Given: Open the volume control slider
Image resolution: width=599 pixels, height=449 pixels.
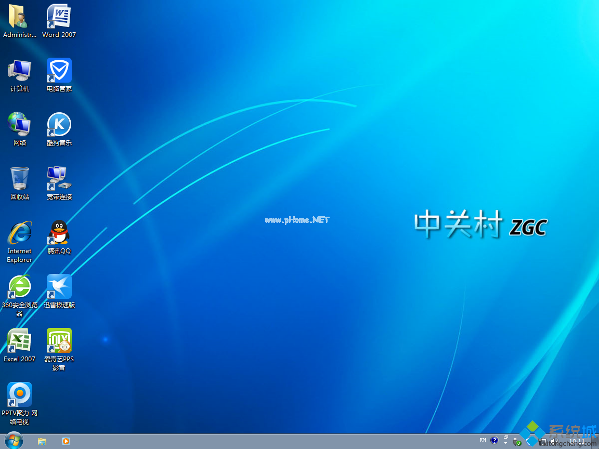Looking at the screenshot, I should click(x=554, y=441).
